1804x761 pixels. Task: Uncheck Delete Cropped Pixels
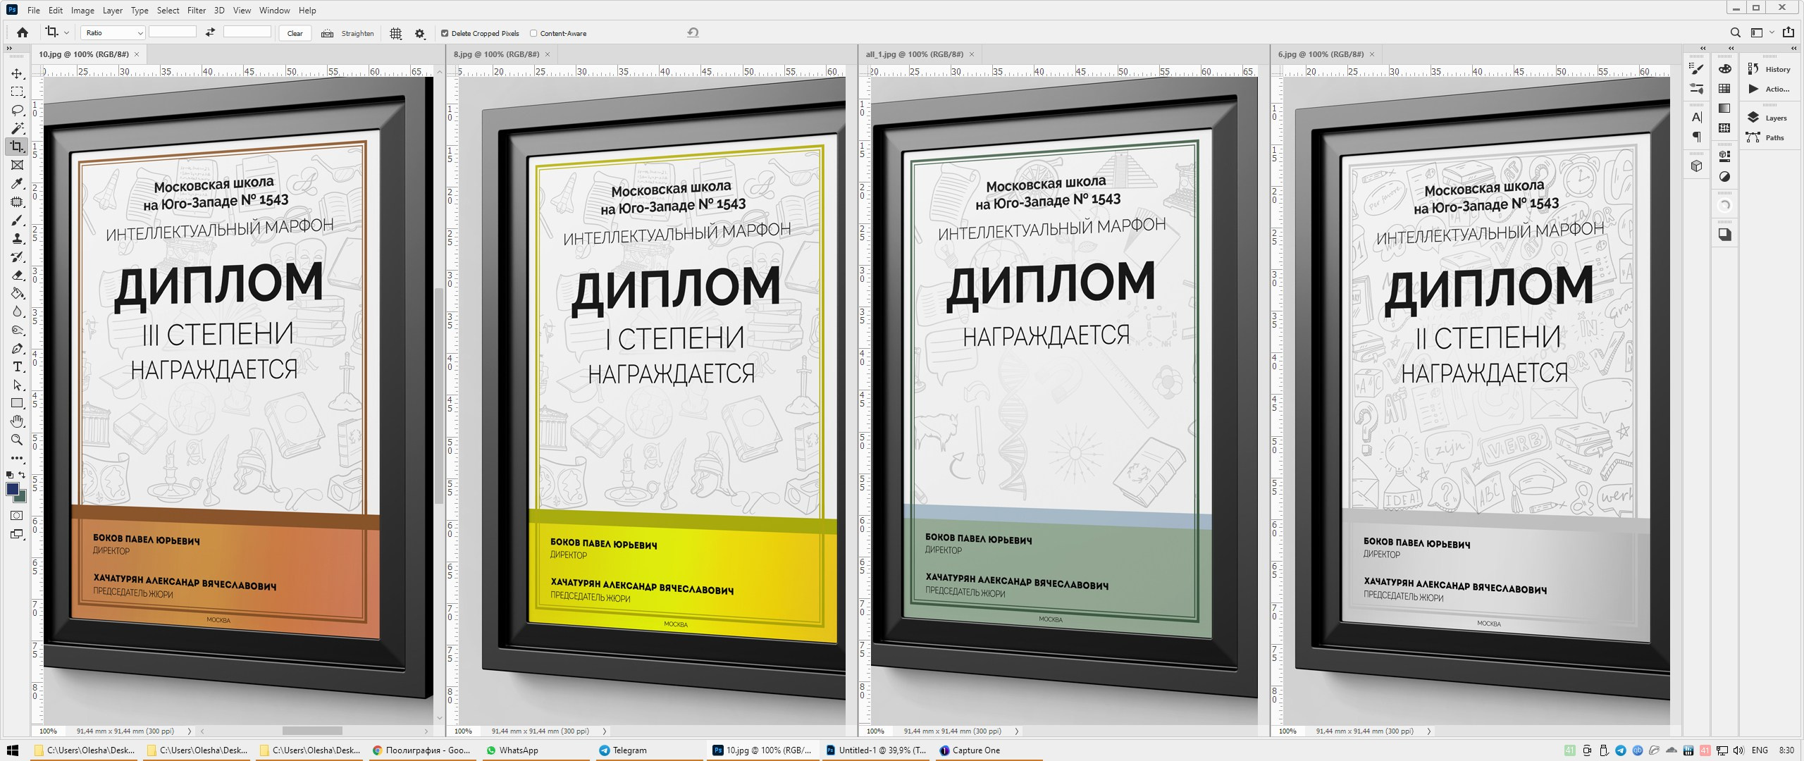(445, 33)
